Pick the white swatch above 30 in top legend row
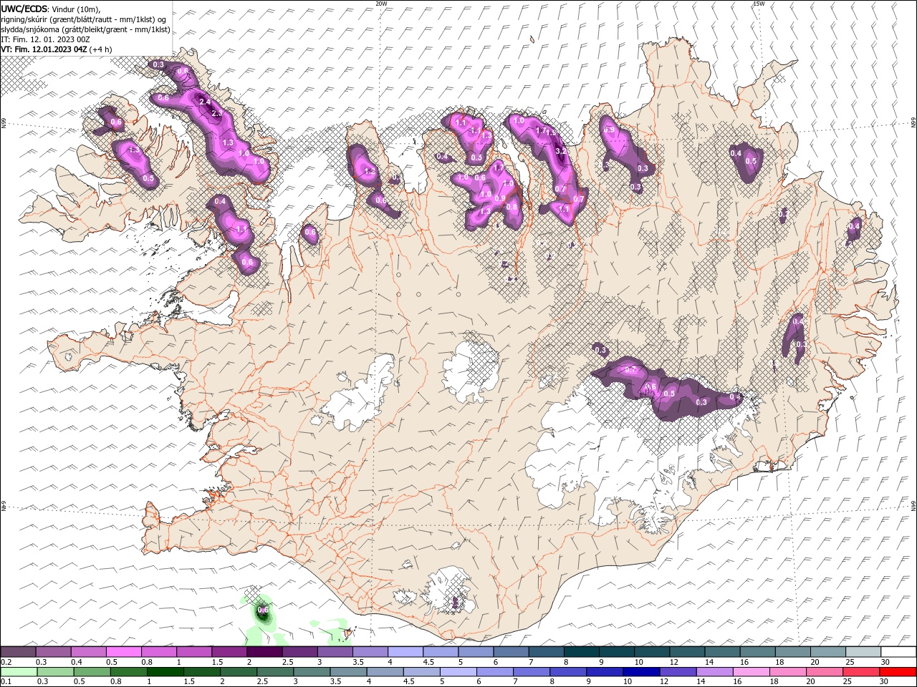The image size is (917, 687). click(899, 652)
